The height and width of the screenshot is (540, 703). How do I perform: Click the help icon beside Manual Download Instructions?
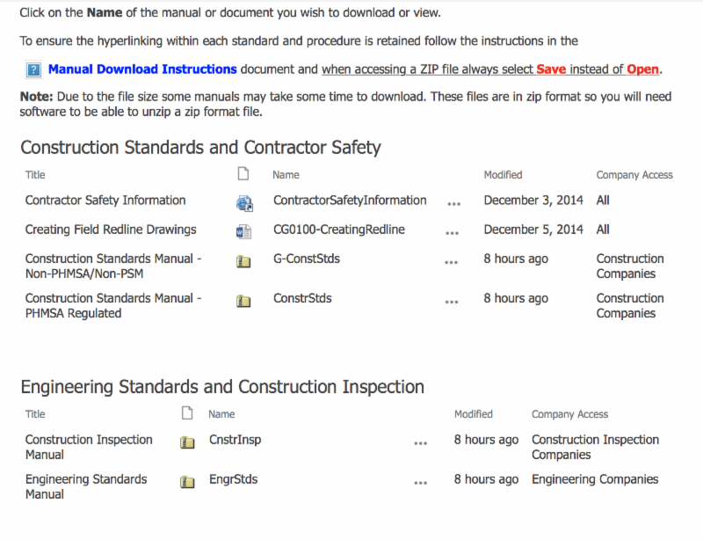[x=33, y=69]
